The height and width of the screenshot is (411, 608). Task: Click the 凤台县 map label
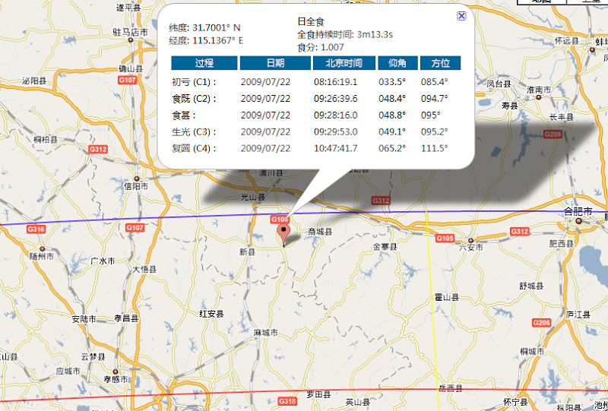pyautogui.click(x=499, y=84)
